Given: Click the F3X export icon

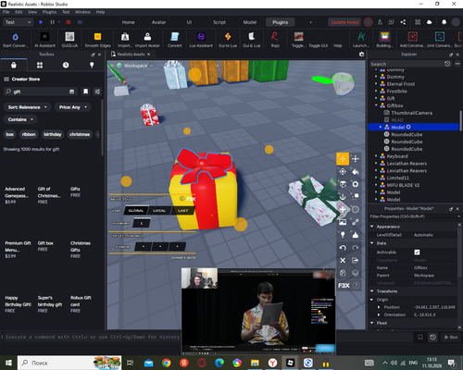Looking at the screenshot, I should (x=356, y=260).
